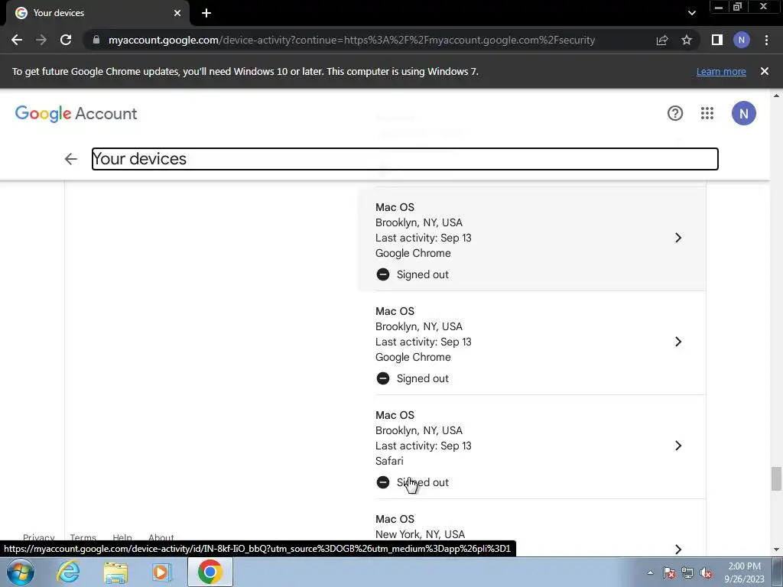Expand Mac OS Safari device chevron
Image resolution: width=783 pixels, height=587 pixels.
[678, 446]
